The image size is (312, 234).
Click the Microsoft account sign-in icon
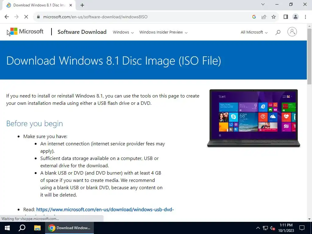point(292,32)
